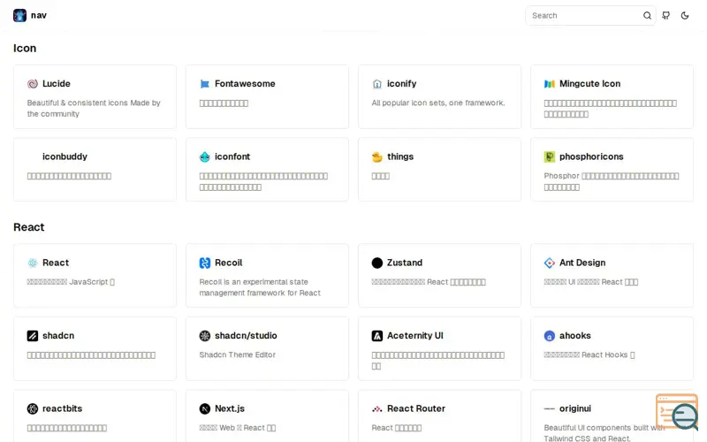This screenshot has height=442, width=707.
Task: Open the GitHub icon link
Action: pos(666,16)
